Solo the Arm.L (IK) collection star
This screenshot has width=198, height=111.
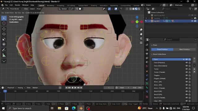click(x=190, y=82)
